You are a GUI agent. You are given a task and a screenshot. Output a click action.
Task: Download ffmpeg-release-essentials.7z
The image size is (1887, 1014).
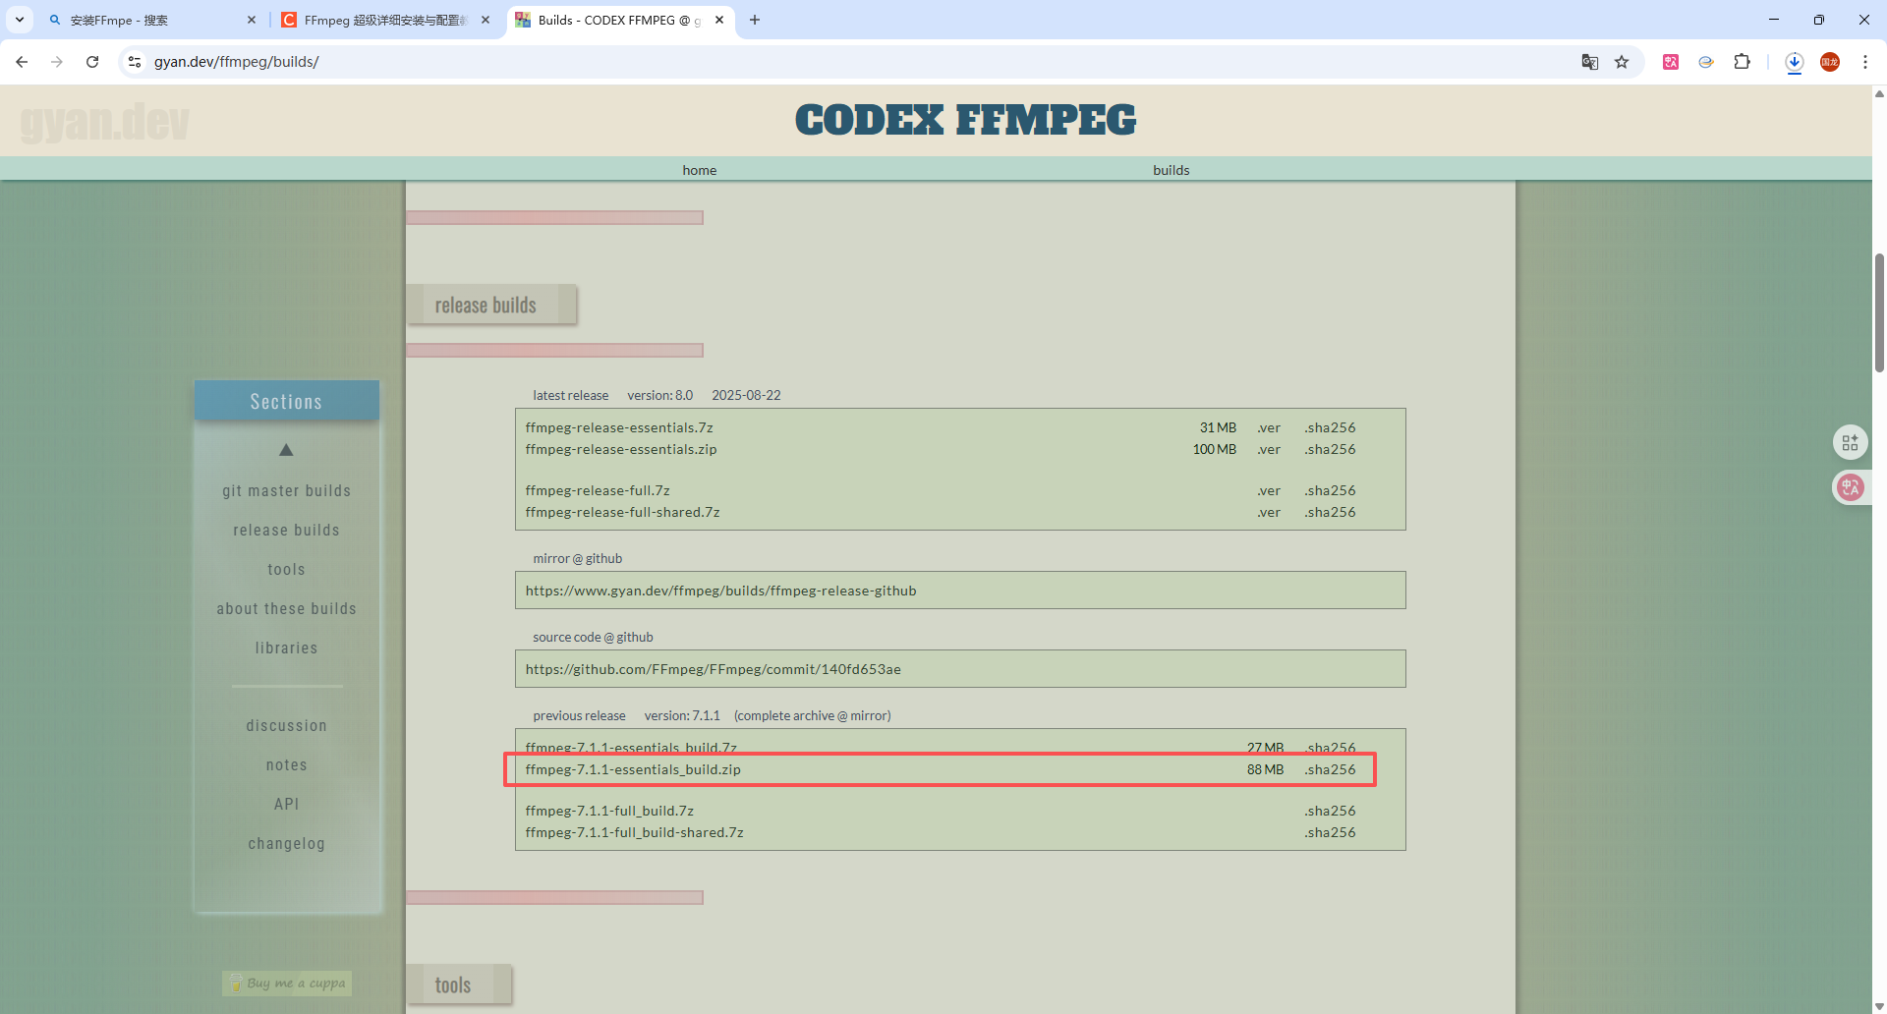pos(619,427)
